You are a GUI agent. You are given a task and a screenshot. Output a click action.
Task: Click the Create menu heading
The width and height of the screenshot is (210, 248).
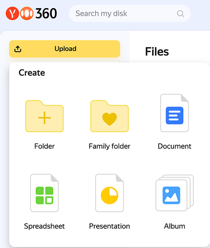(32, 73)
